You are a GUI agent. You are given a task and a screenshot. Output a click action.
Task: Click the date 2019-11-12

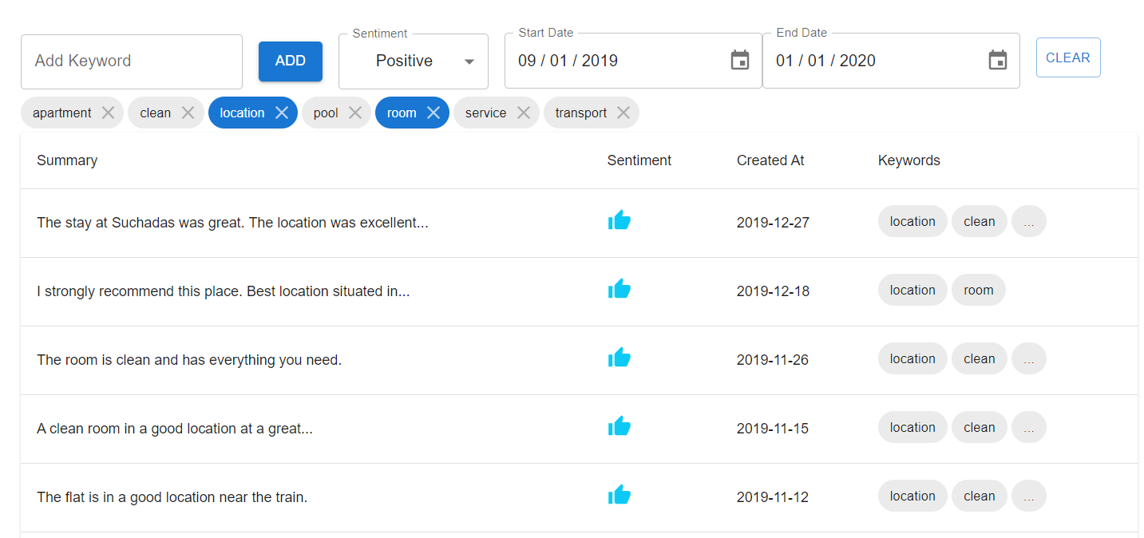point(773,497)
